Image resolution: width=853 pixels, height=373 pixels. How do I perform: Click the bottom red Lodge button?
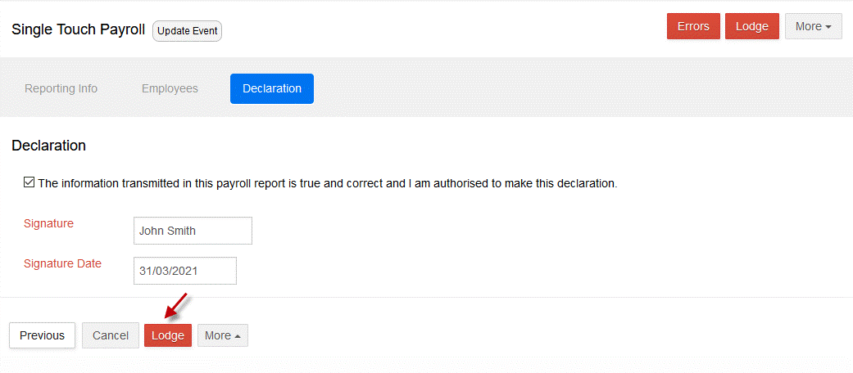click(167, 335)
